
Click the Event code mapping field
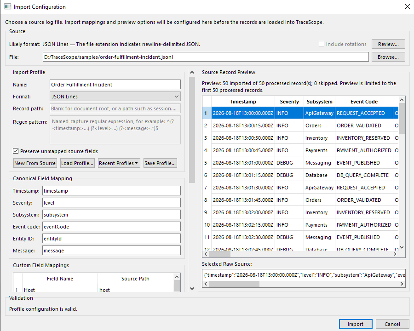[111, 227]
